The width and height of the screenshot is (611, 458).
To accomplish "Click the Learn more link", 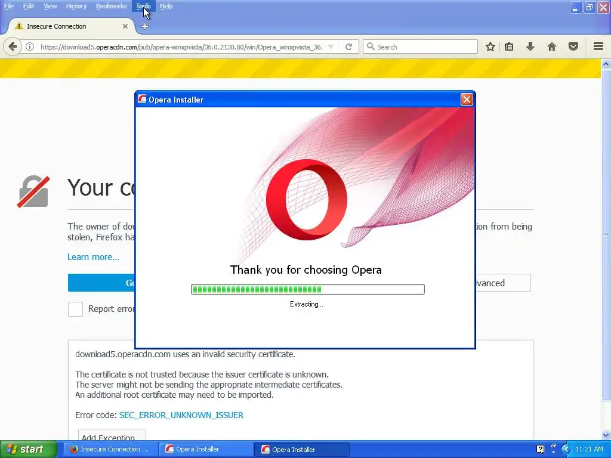I will pyautogui.click(x=93, y=257).
